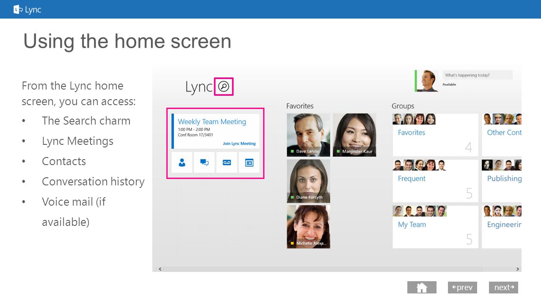Screen dimensions: 541x304
Task: Select Diane Forsyth contact photo
Action: point(308,181)
